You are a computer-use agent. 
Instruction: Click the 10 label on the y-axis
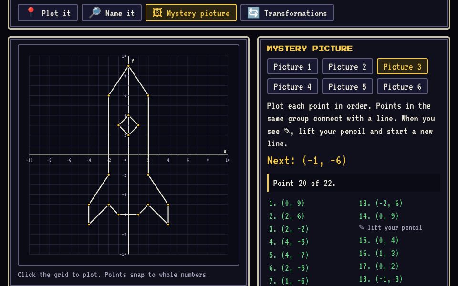[124, 56]
